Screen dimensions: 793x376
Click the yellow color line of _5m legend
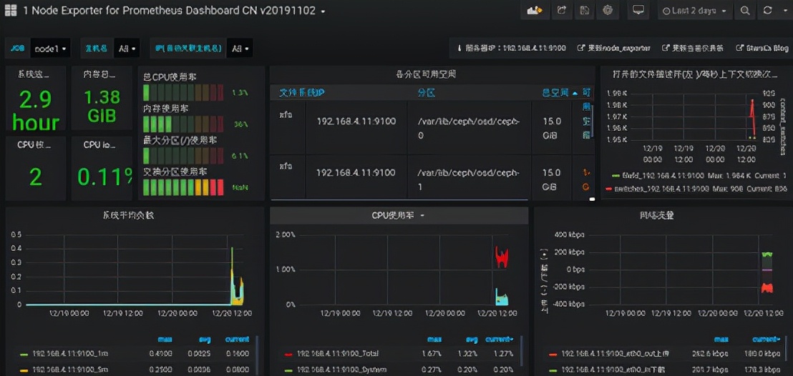24,370
